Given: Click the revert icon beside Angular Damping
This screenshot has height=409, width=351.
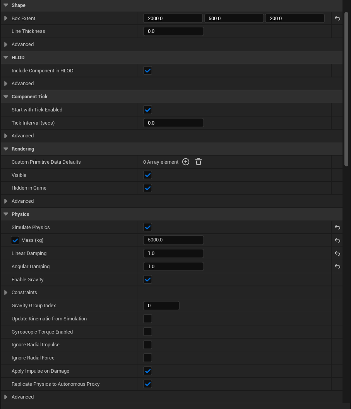Looking at the screenshot, I should 337,266.
